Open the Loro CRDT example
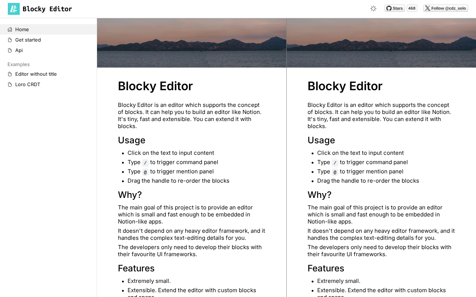 pyautogui.click(x=48, y=84)
